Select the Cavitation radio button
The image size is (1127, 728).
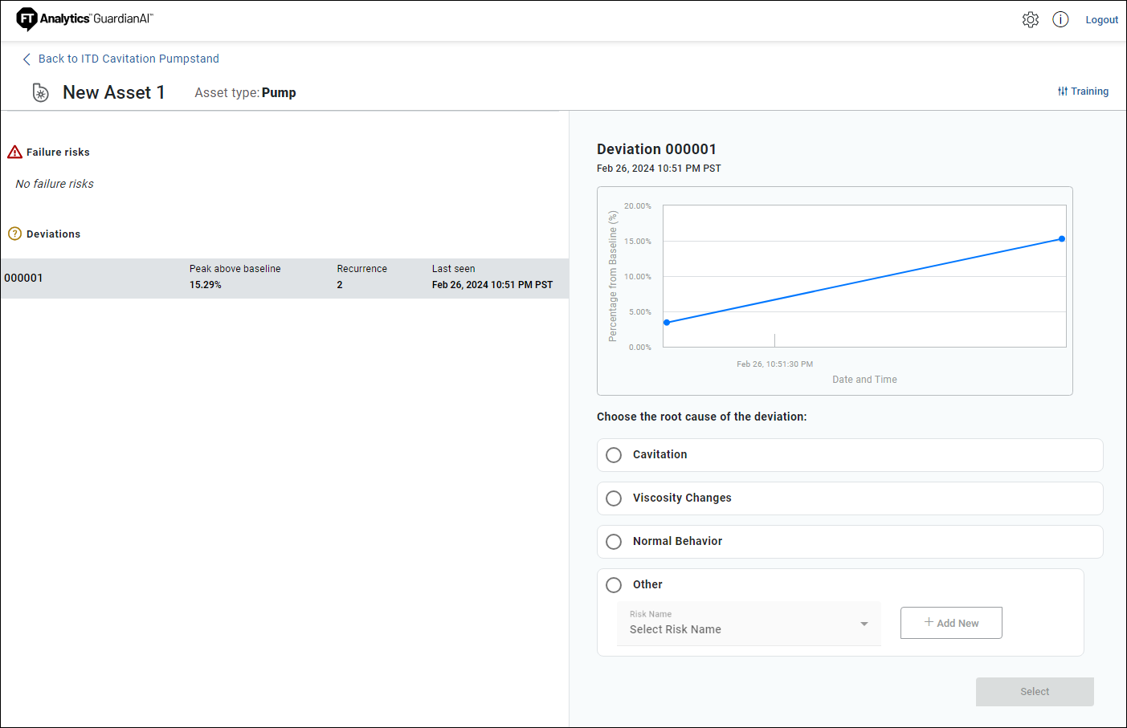pyautogui.click(x=614, y=455)
